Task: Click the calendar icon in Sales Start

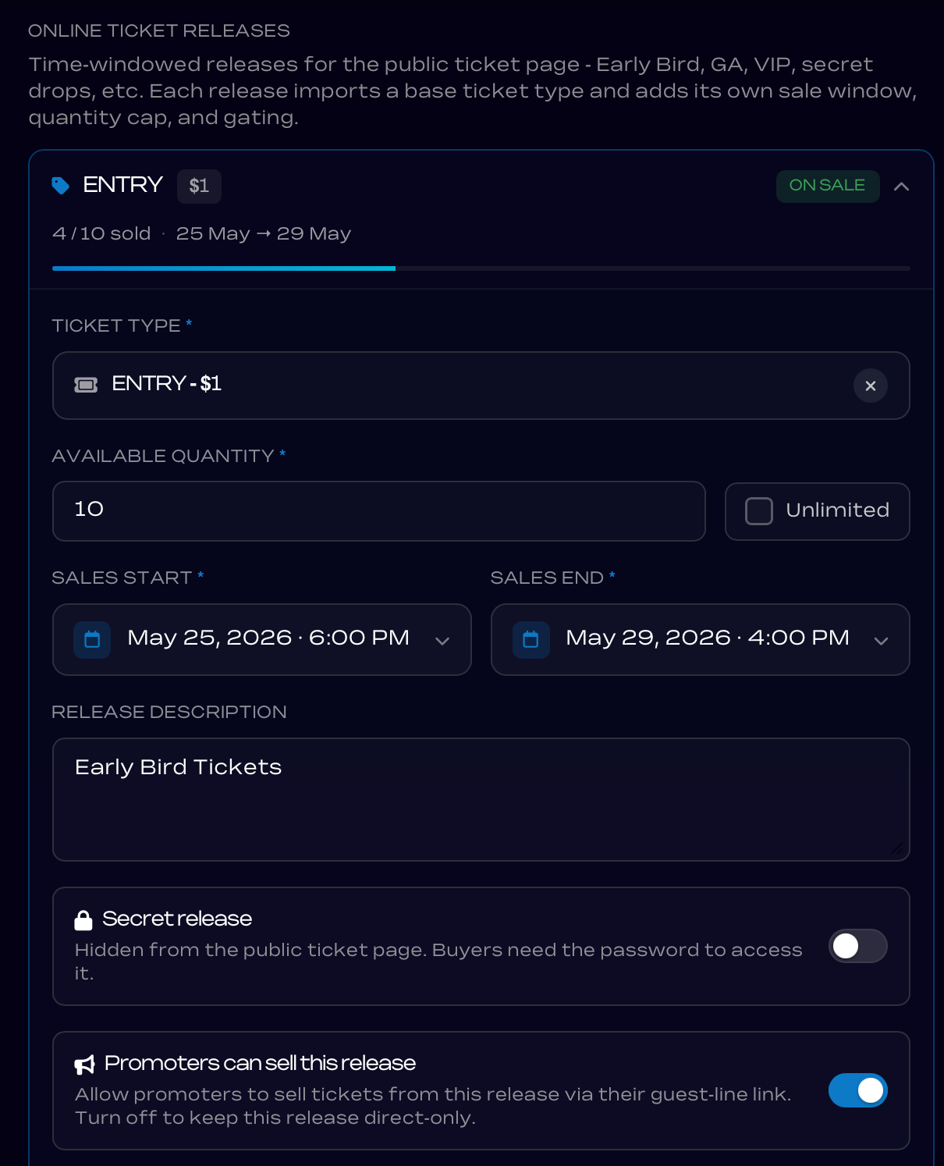Action: coord(92,640)
